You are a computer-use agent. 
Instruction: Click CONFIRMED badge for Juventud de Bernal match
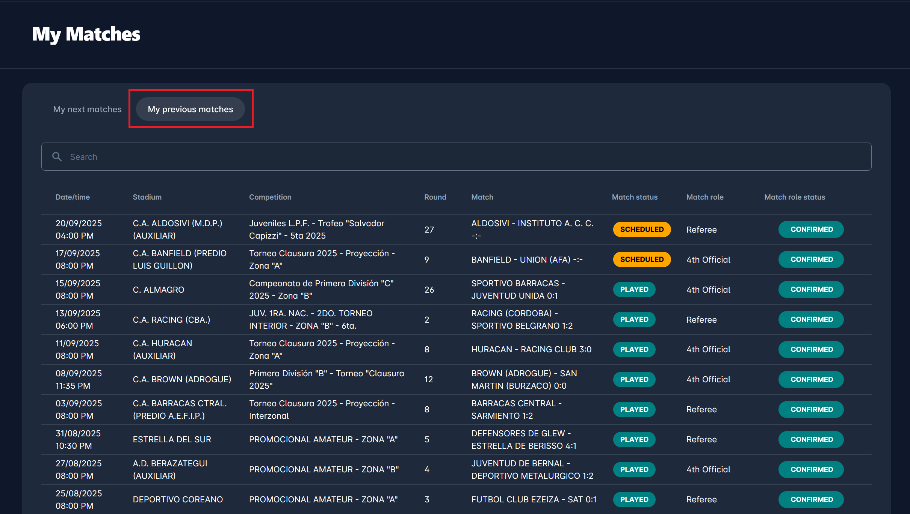click(x=811, y=469)
